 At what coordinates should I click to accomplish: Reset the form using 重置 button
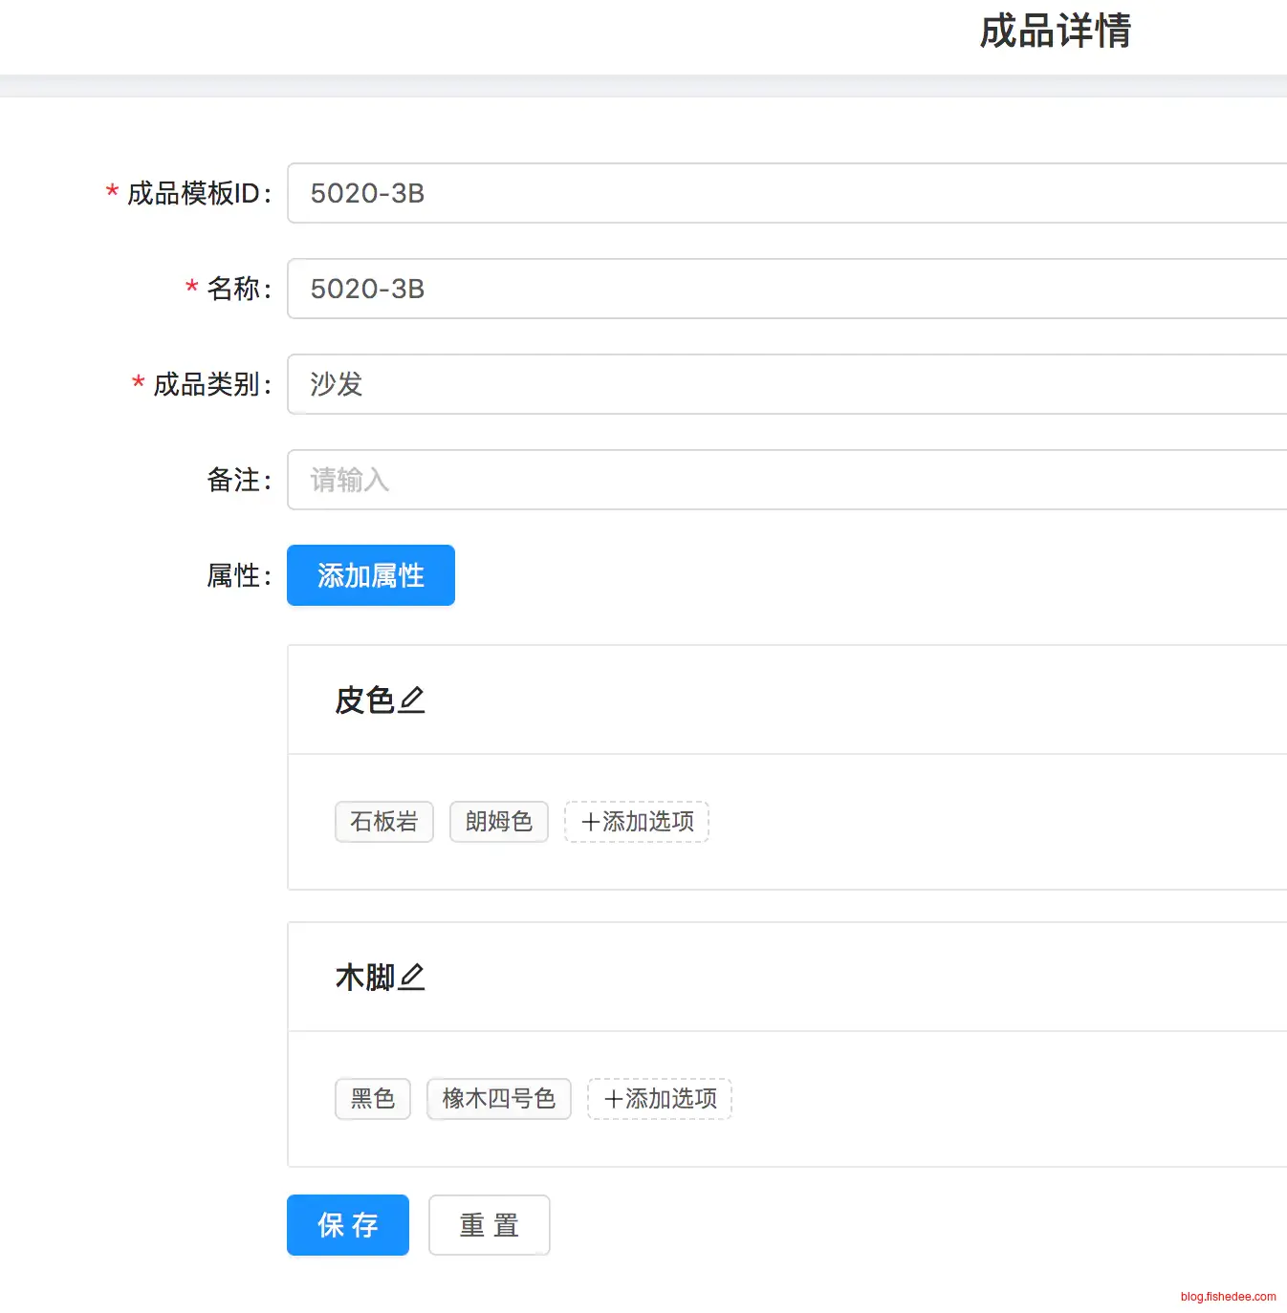490,1225
